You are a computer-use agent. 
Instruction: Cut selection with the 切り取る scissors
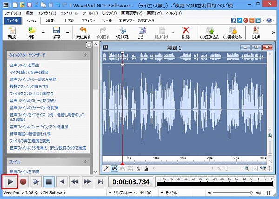point(123,33)
